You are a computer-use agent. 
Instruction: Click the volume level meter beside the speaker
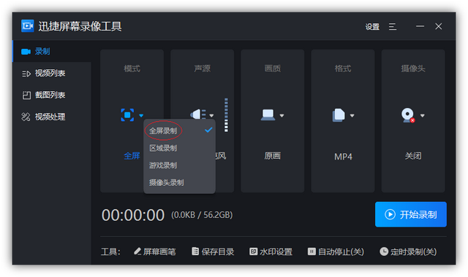[x=226, y=115]
